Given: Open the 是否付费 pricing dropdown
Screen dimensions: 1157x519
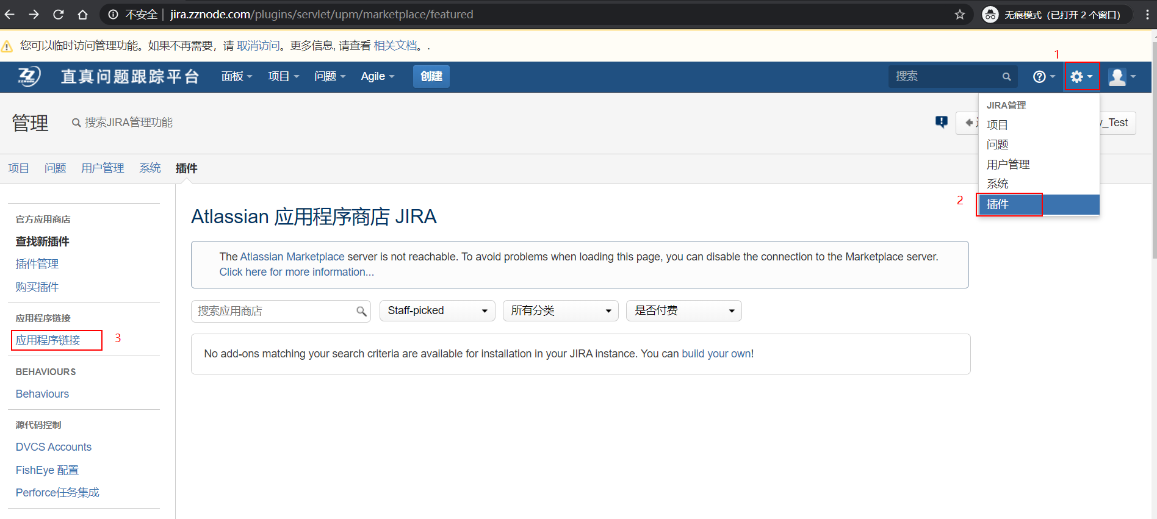Looking at the screenshot, I should click(x=684, y=310).
